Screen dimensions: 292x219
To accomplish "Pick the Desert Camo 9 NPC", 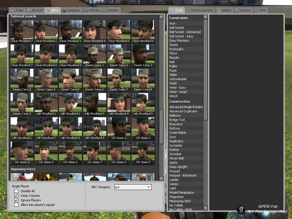I will (x=22, y=104).
